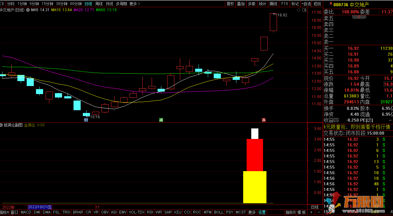
Task: Click the 2022/10/21/五 date marker
Action: pyautogui.click(x=40, y=207)
